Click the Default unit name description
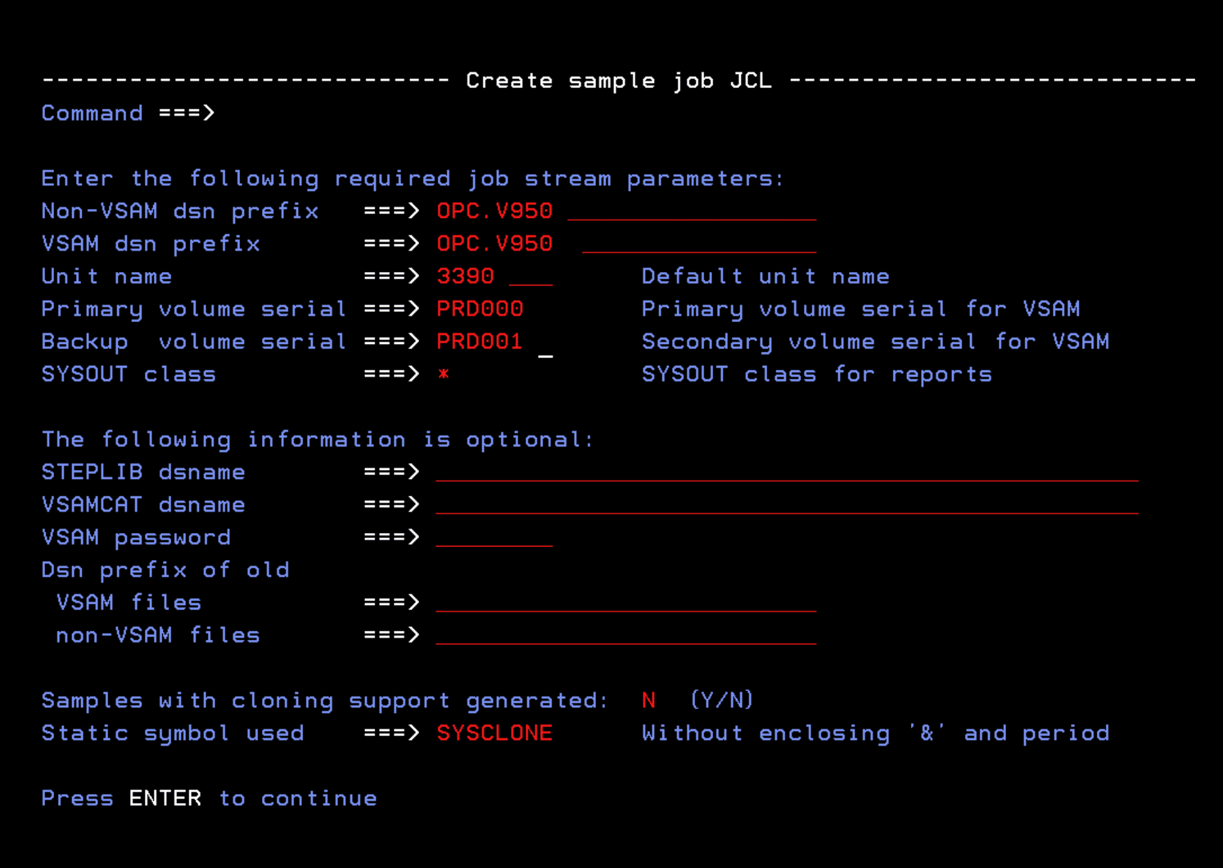 click(x=765, y=276)
